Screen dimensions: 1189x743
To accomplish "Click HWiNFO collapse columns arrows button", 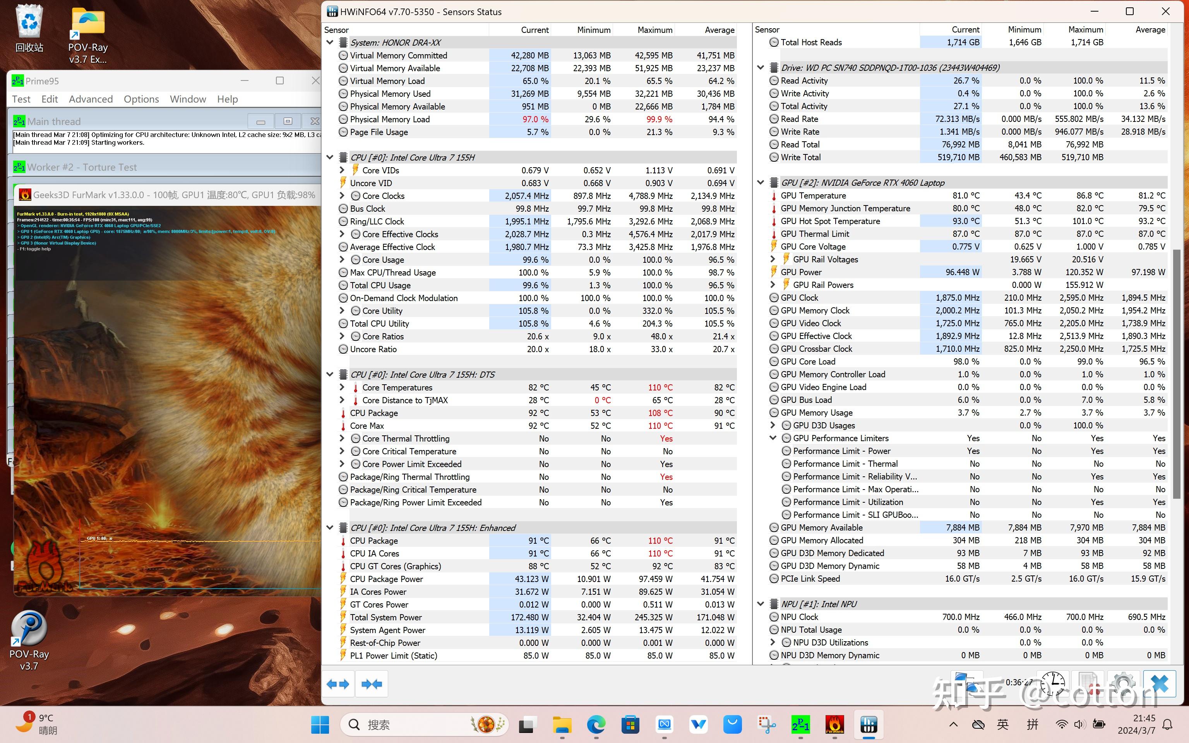I will 372,683.
